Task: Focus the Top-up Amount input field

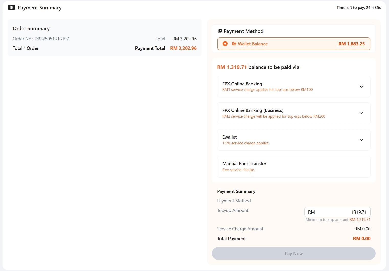Action: click(337, 212)
